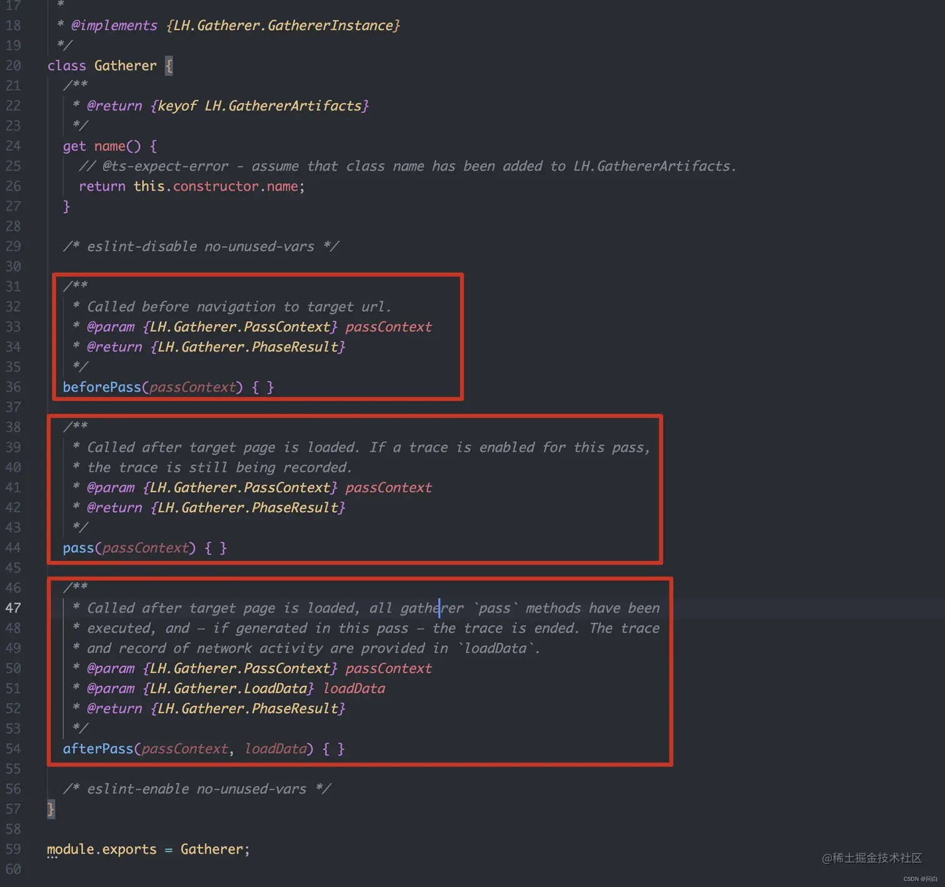
Task: Click '`pass`' backticked word on line 47
Action: click(x=495, y=608)
